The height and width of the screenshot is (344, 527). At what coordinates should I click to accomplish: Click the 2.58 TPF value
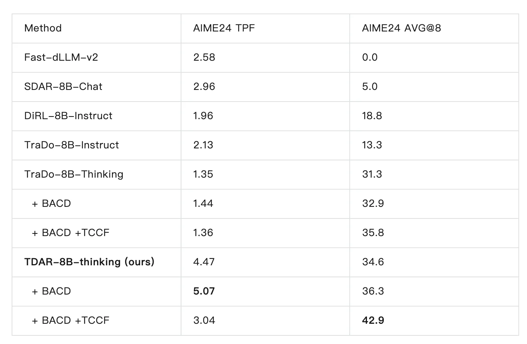pyautogui.click(x=204, y=57)
